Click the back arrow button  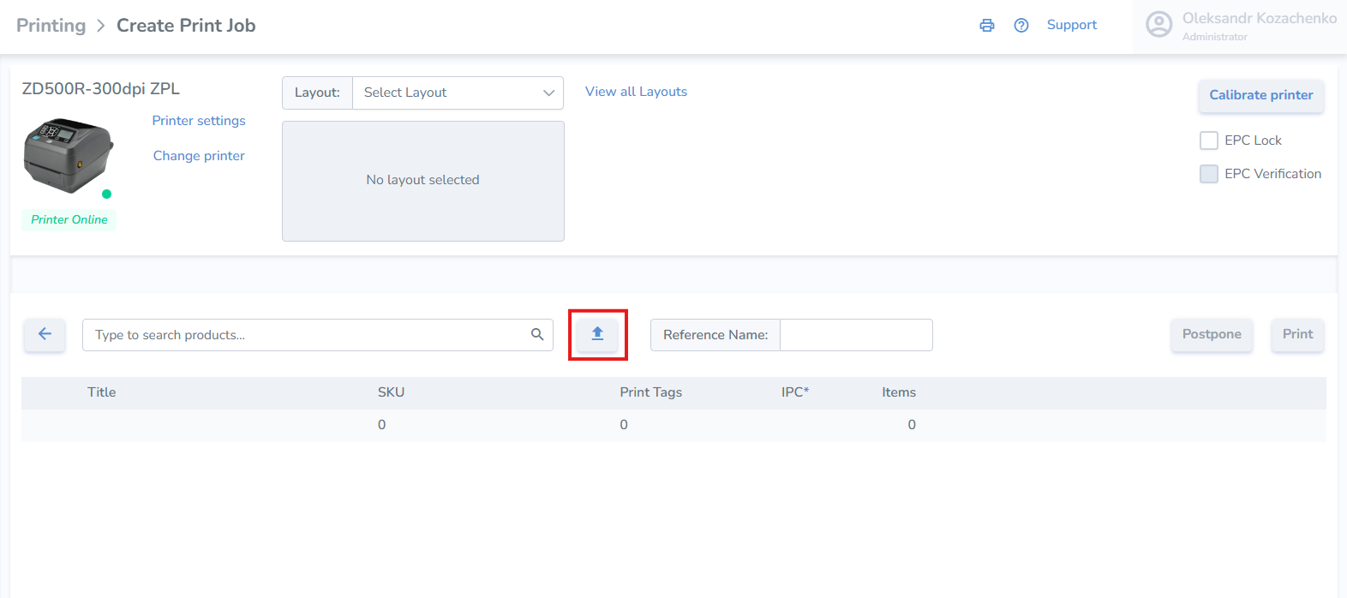pos(45,334)
